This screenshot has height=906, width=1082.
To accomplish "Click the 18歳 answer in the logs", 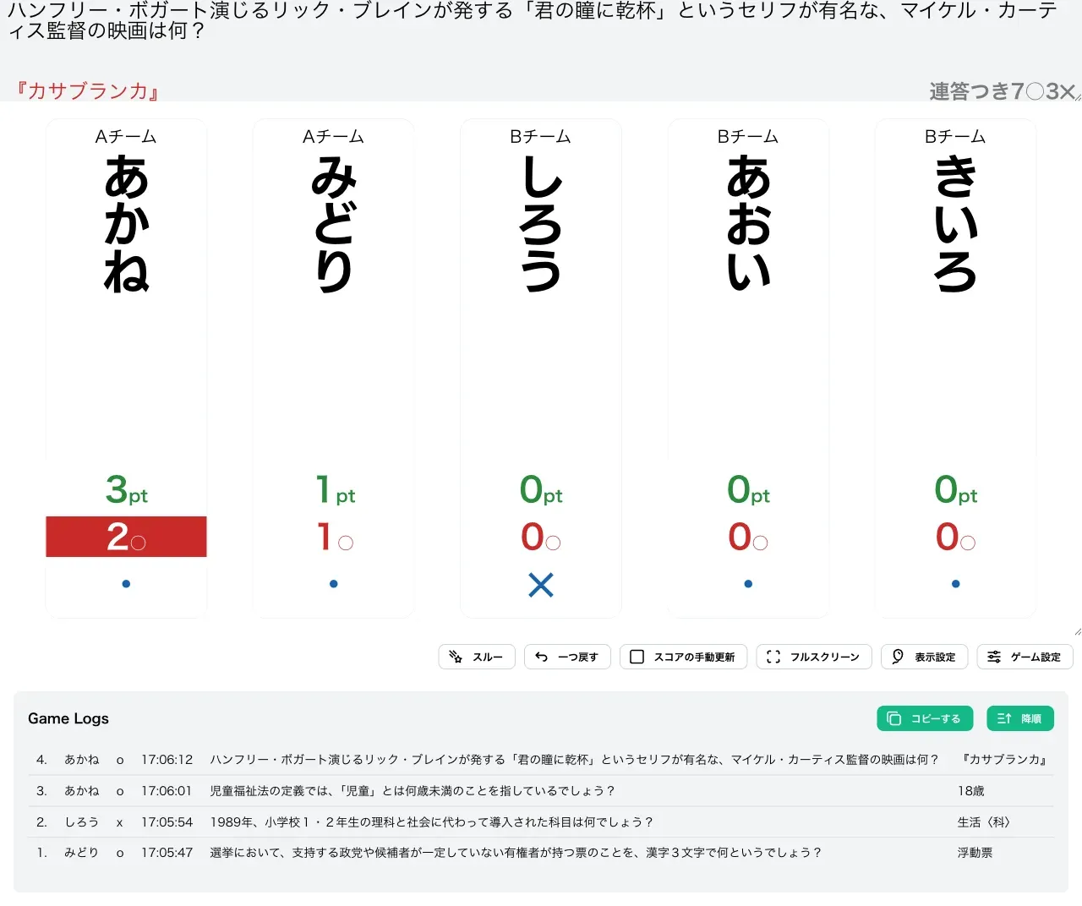I will pos(971,791).
